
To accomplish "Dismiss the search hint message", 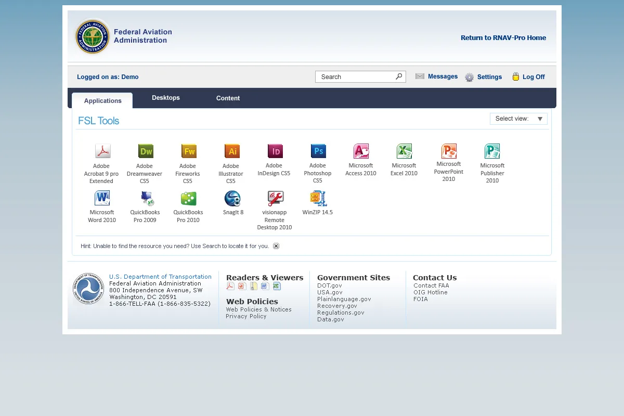I will [276, 246].
